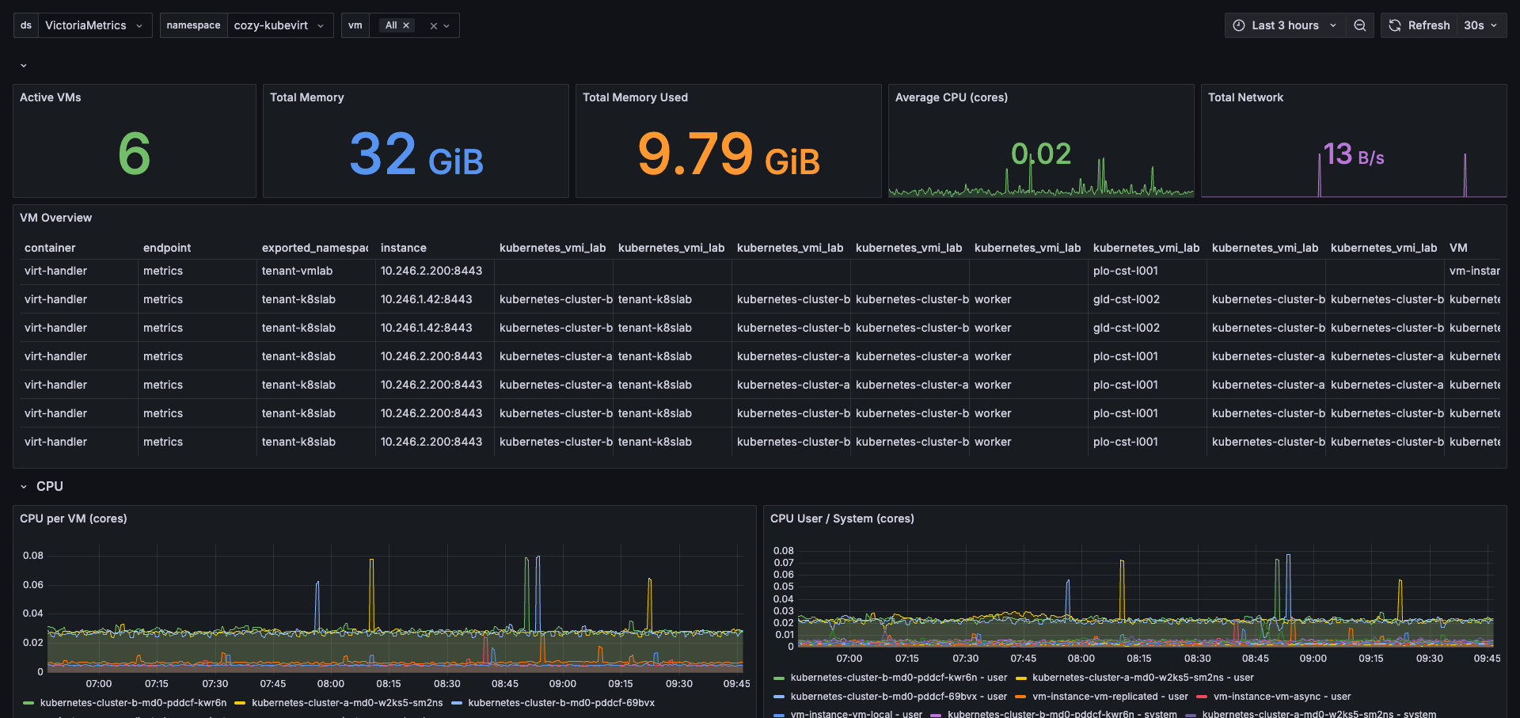Viewport: 1520px width, 718px height.
Task: Toggle kubernetes-cluster-b-md0-pddcf-kwr6n series in CPU per VM legend
Action: click(133, 703)
